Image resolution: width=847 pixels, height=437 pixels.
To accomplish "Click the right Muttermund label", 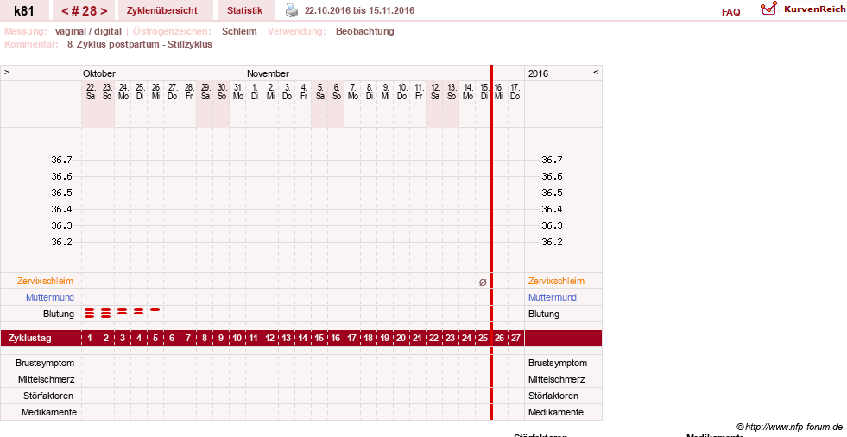I will tap(552, 297).
